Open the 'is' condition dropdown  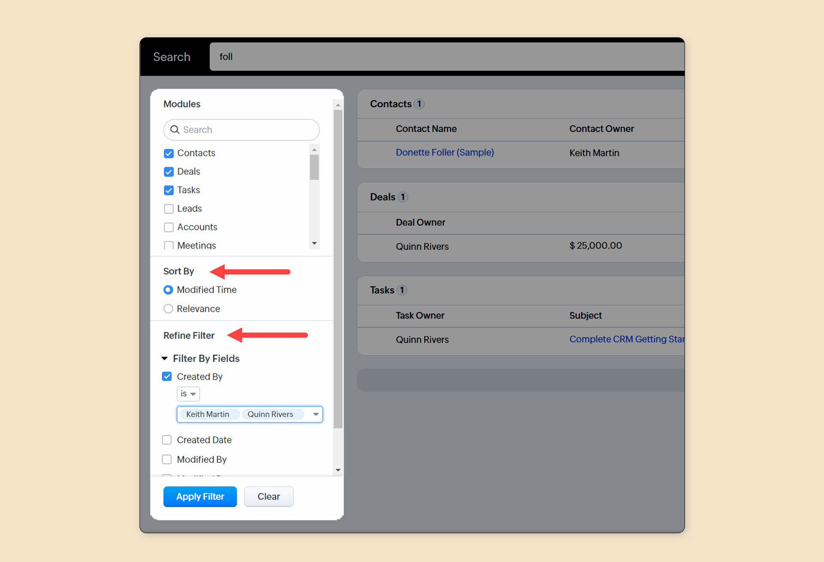pos(188,394)
